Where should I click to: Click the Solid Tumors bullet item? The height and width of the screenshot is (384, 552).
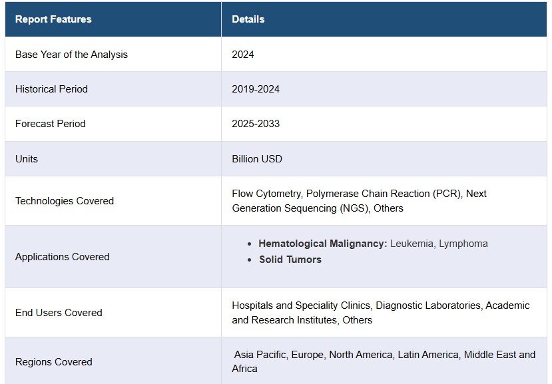pos(290,260)
